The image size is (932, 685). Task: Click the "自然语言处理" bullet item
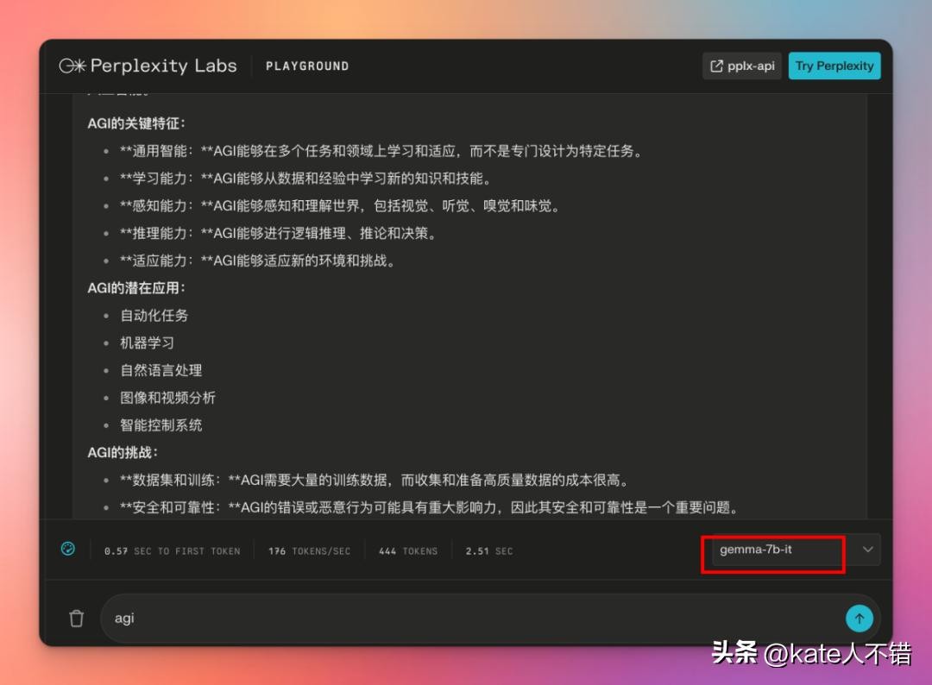click(x=161, y=370)
